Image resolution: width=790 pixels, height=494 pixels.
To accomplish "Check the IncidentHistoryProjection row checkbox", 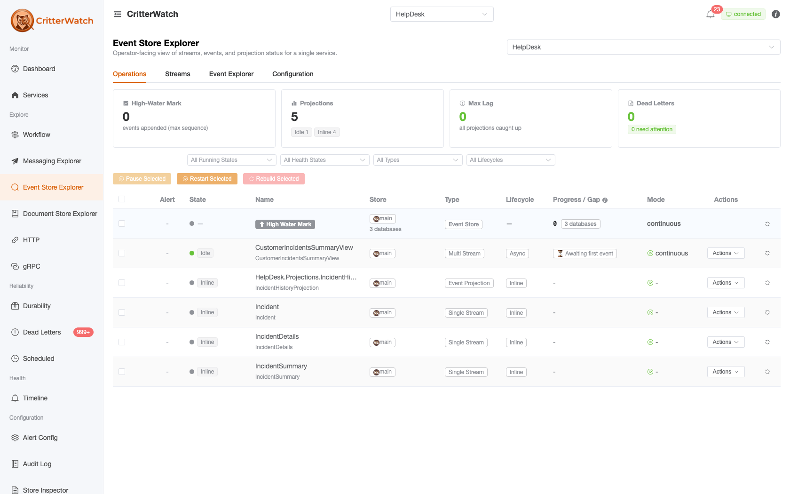I will (122, 283).
